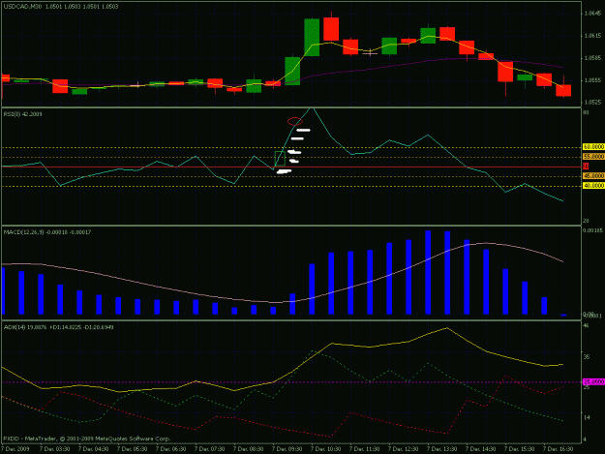Click the 46 ADX scale value
The width and height of the screenshot is (605, 454).
(586, 326)
